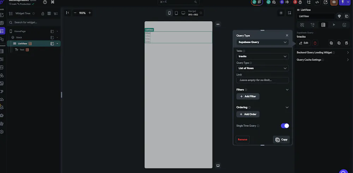Click Table label info icon
Image resolution: width=353 pixels, height=173 pixels.
click(244, 51)
